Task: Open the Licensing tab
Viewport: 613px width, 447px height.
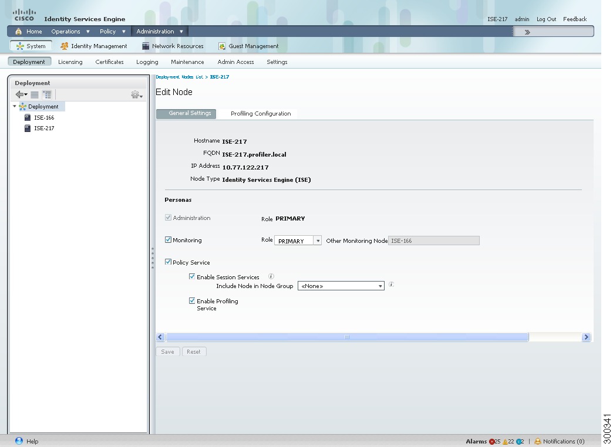Action: tap(70, 62)
